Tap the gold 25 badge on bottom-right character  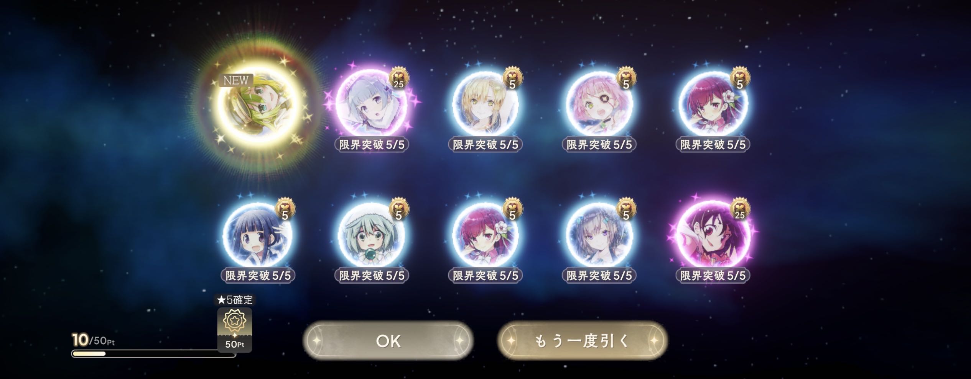(740, 209)
